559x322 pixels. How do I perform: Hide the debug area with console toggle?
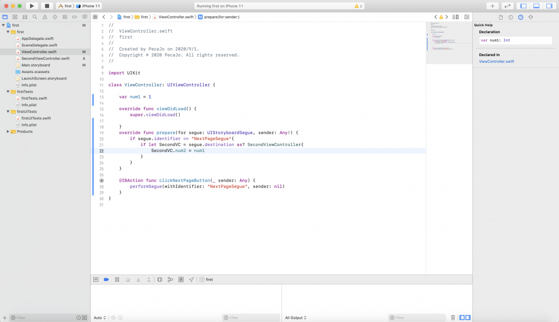point(96,280)
